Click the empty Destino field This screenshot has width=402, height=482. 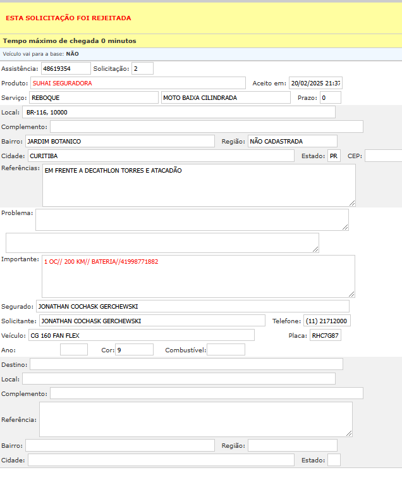(186, 364)
